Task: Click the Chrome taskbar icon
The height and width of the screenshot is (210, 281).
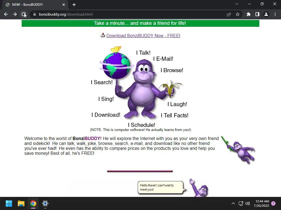Action: click(33, 203)
